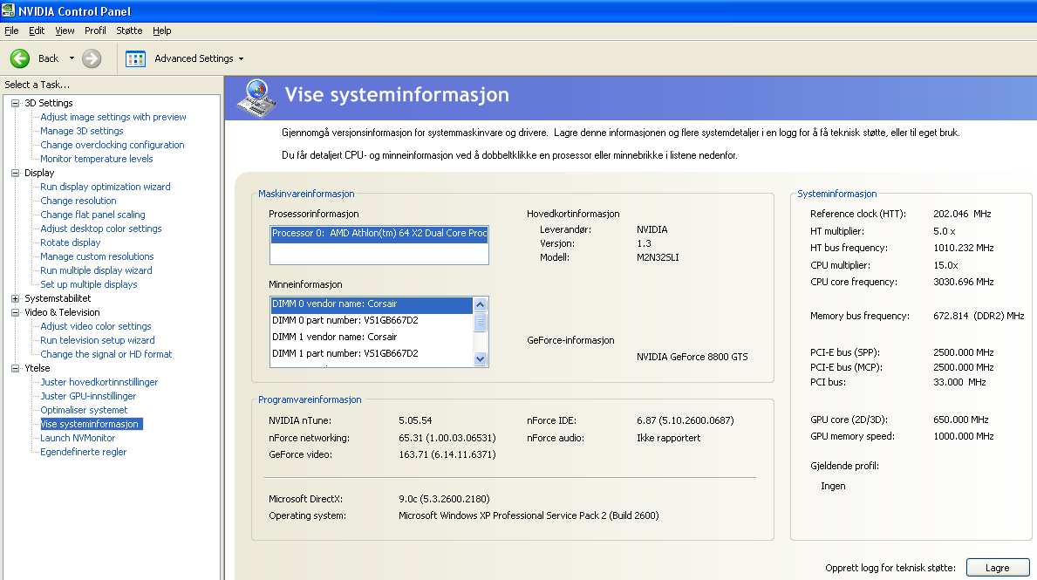Click the system information header icon

pyautogui.click(x=256, y=98)
